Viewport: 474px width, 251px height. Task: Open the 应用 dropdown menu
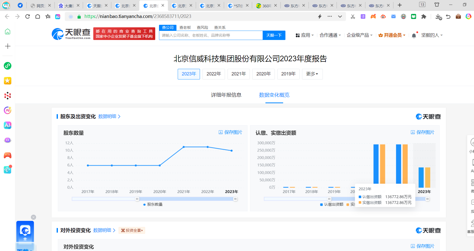305,35
